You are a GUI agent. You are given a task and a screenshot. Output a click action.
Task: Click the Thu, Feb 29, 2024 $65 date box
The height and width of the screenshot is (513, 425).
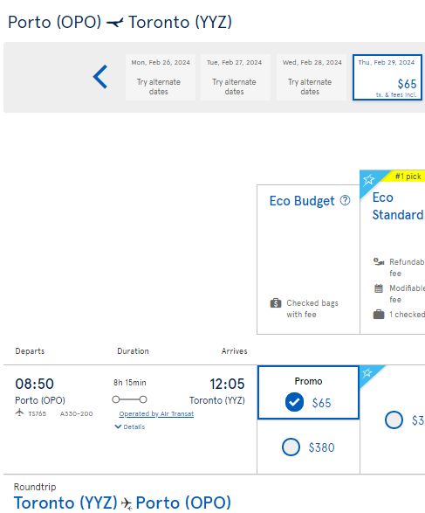point(387,77)
